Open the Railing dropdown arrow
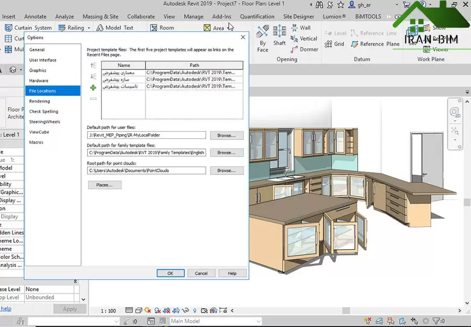Image resolution: width=471 pixels, height=327 pixels. click(89, 28)
